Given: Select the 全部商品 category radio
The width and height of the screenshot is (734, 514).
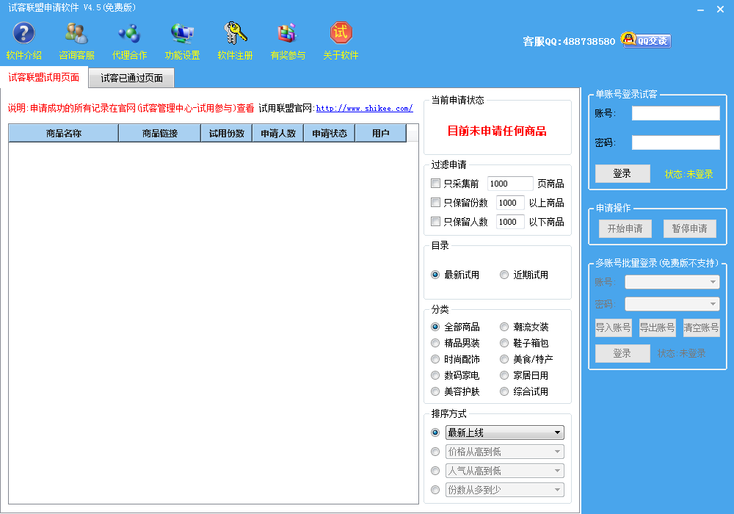Looking at the screenshot, I should coord(435,327).
